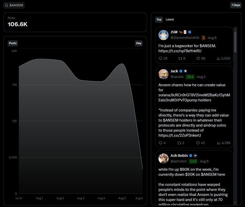Click Ash Robin's verified badge icon
The height and width of the screenshot is (207, 245).
coord(191,156)
